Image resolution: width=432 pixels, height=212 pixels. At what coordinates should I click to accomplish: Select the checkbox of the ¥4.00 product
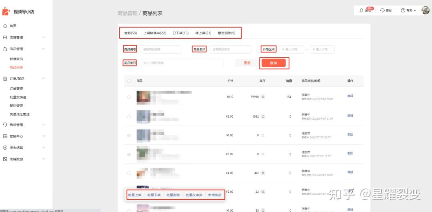(x=129, y=173)
